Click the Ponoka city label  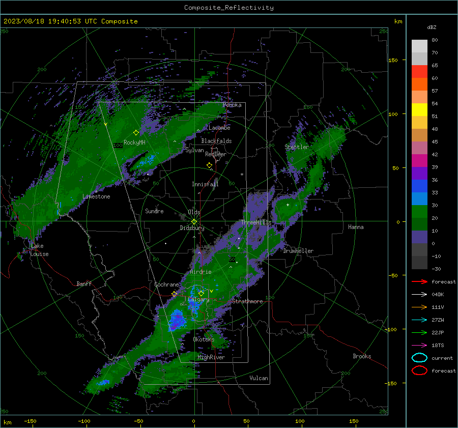[232, 105]
